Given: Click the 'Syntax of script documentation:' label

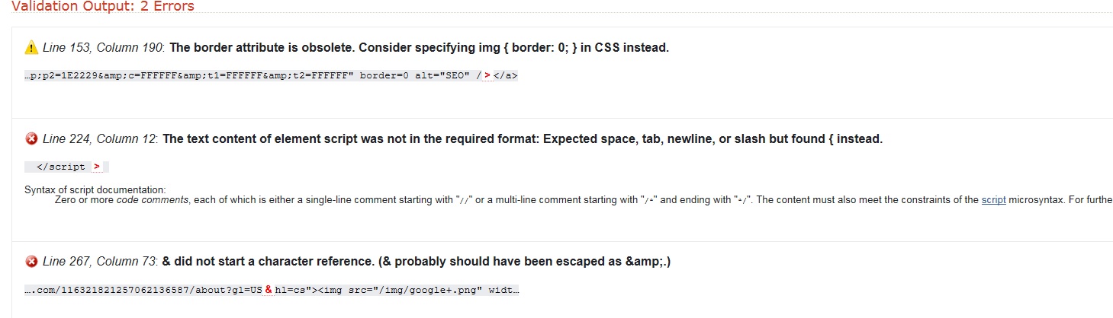Looking at the screenshot, I should coord(95,189).
